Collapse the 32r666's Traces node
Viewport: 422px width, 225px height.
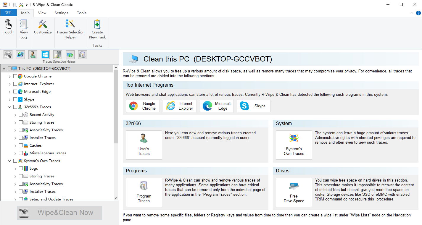(x=10, y=107)
